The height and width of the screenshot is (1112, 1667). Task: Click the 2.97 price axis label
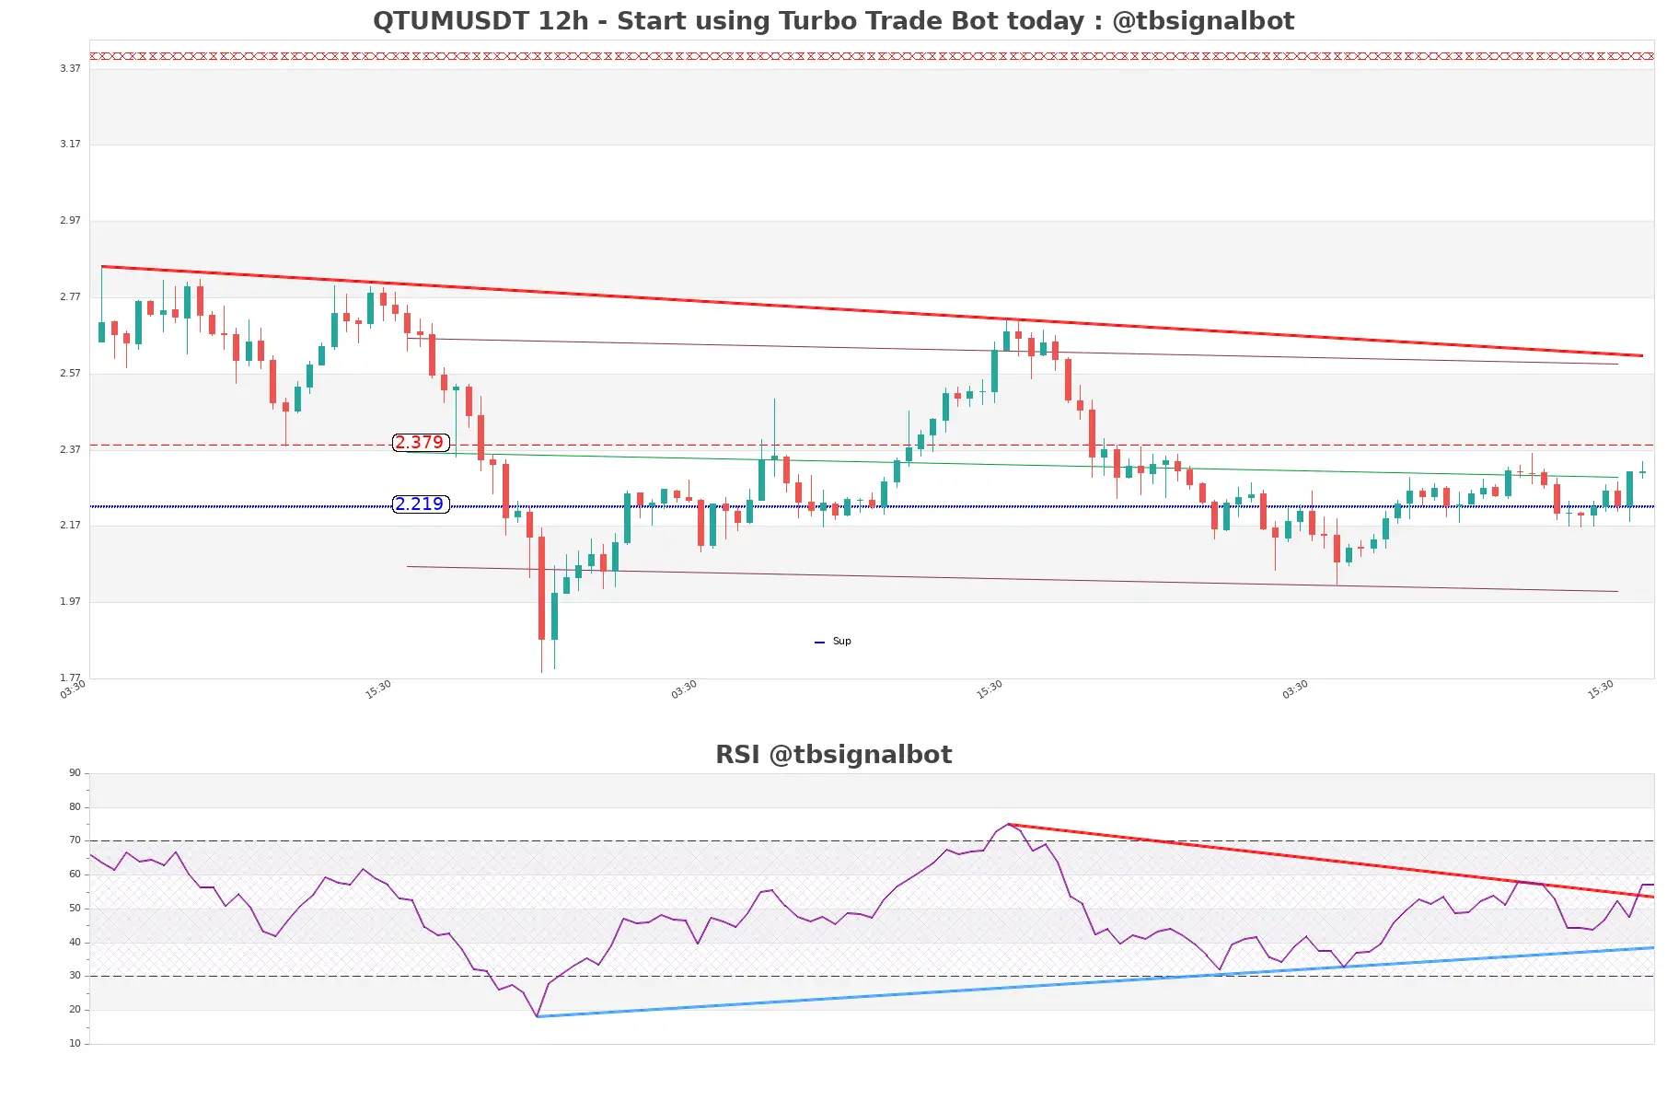coord(70,221)
